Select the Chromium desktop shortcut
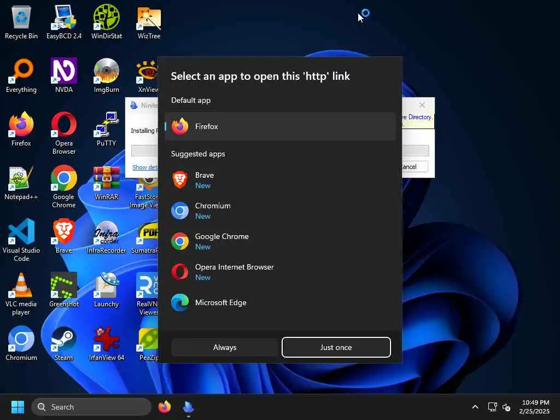Viewport: 560px width, 420px height. pyautogui.click(x=21, y=343)
